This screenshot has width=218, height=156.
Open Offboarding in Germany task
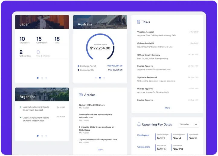(168, 57)
